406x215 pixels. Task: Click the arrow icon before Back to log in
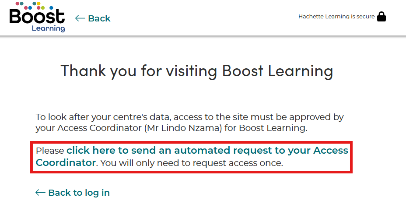tap(40, 193)
